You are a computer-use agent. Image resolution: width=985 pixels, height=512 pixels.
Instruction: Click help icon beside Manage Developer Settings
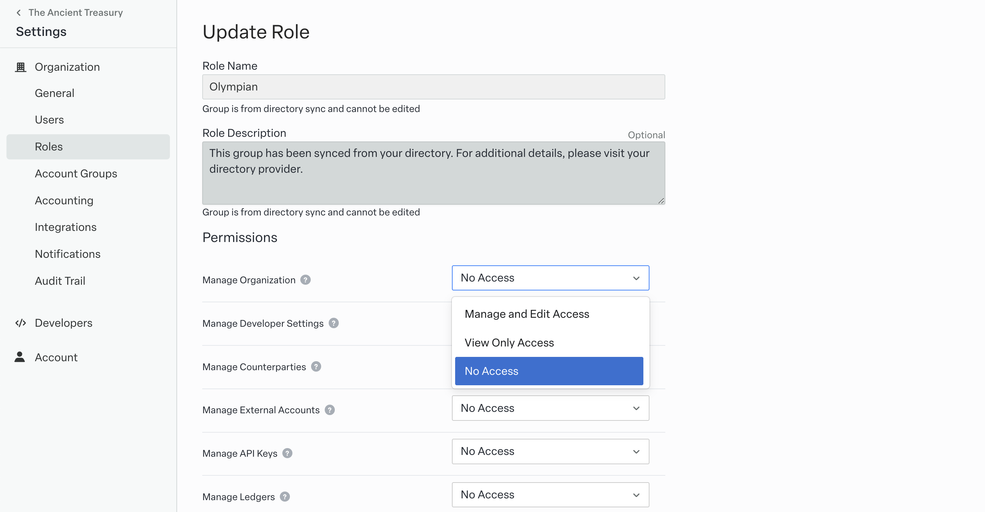coord(333,323)
